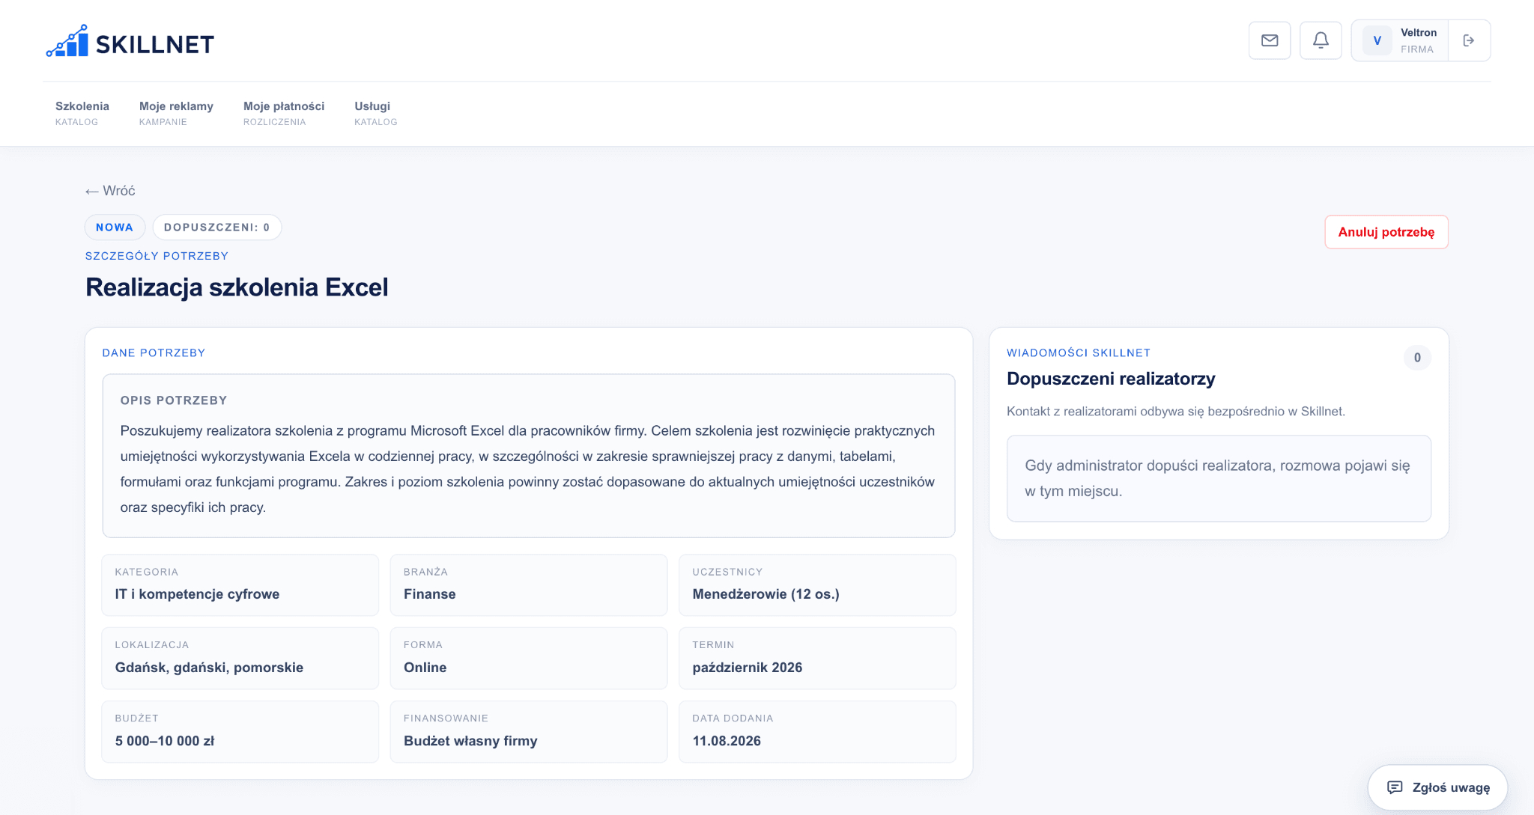Viewport: 1534px width, 815px height.
Task: Click the Dopuszczeni: 0 badge
Action: coord(217,228)
